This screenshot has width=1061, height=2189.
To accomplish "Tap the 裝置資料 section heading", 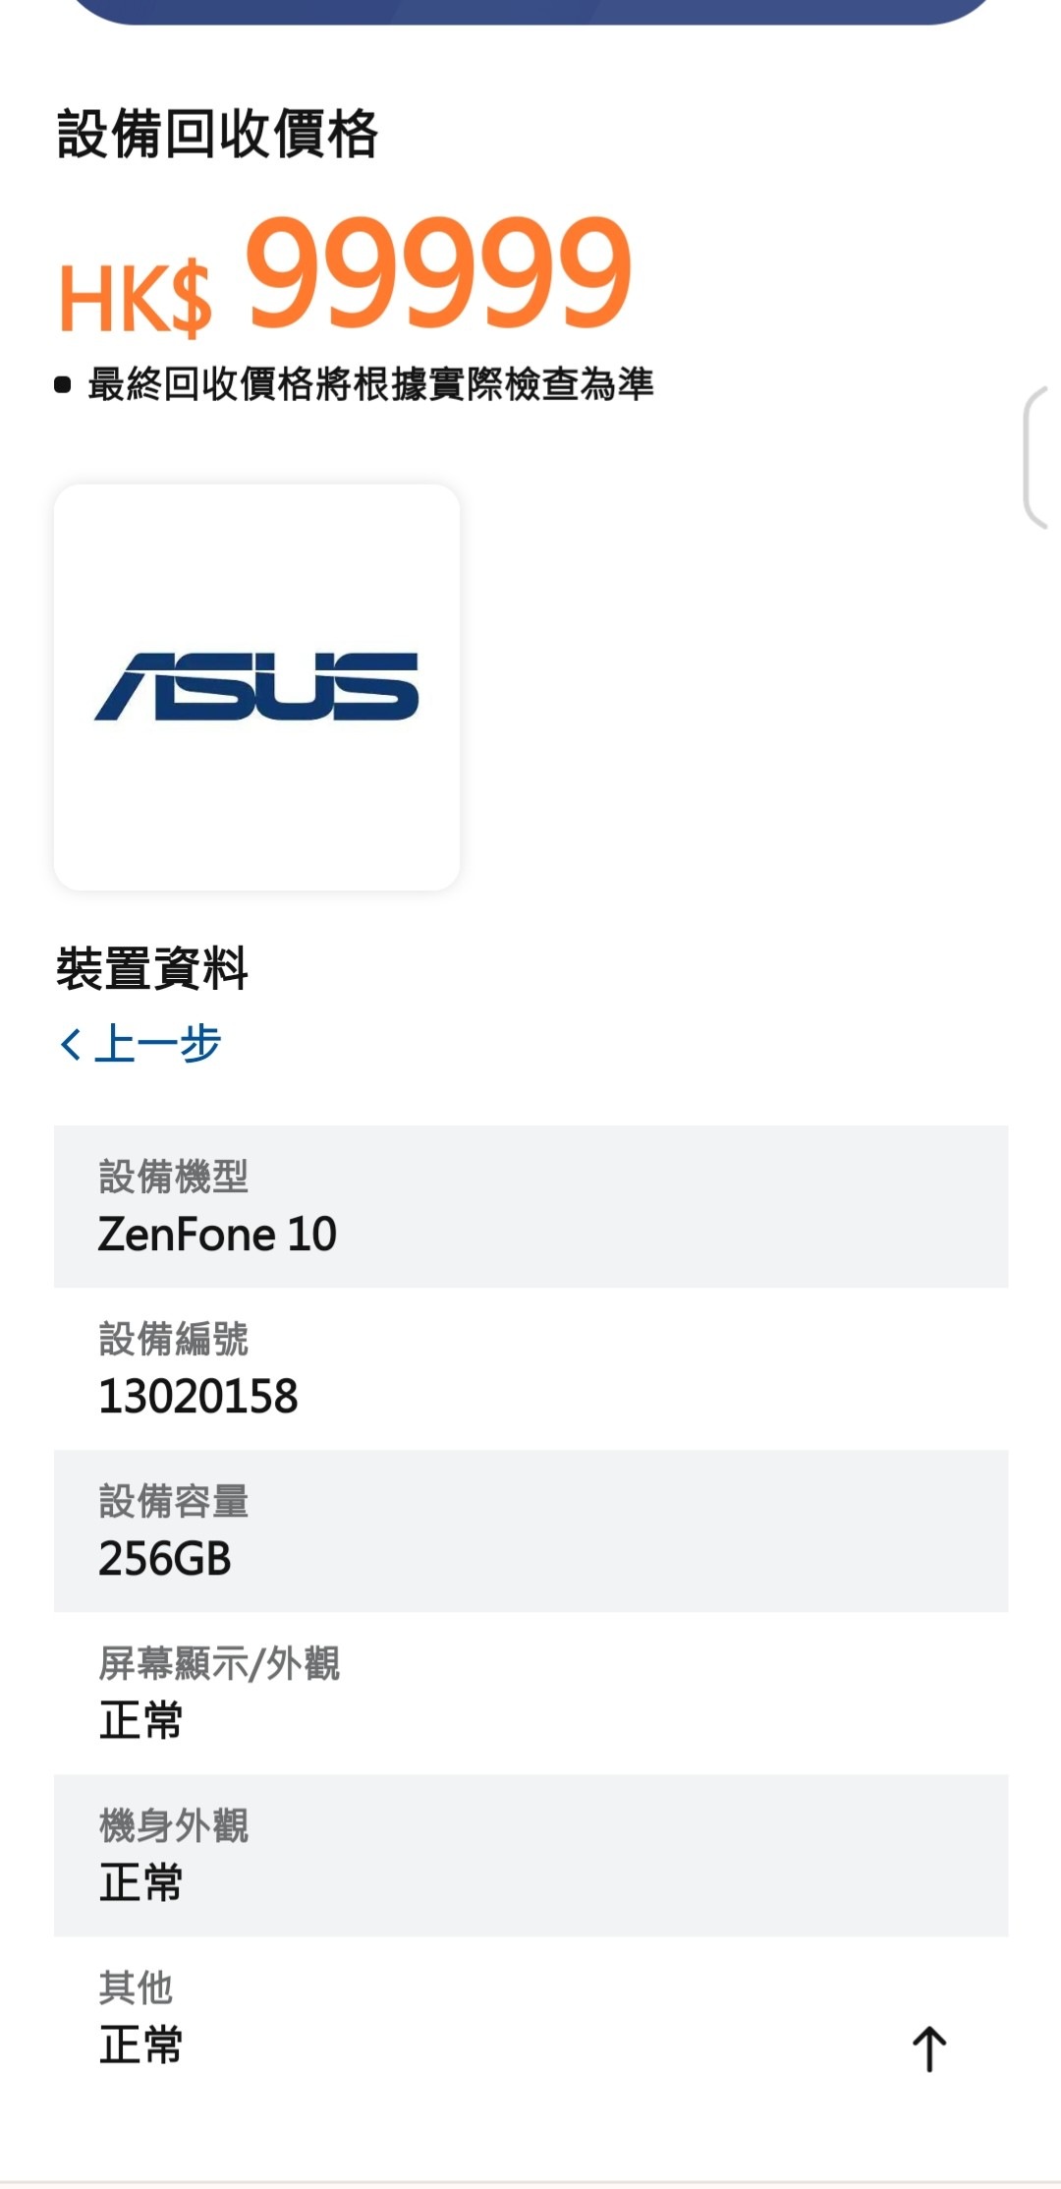I will click(x=152, y=968).
